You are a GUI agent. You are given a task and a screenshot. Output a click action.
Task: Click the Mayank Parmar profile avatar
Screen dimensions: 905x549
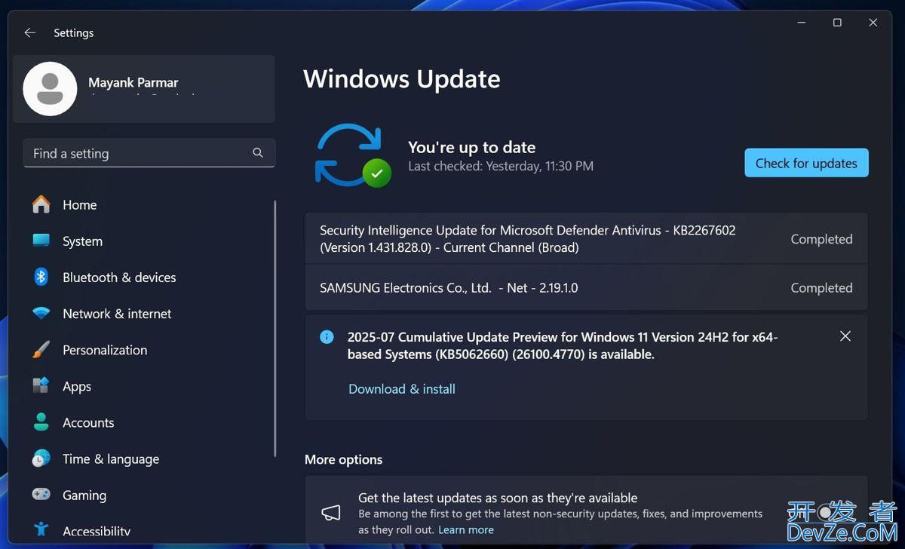coord(50,89)
